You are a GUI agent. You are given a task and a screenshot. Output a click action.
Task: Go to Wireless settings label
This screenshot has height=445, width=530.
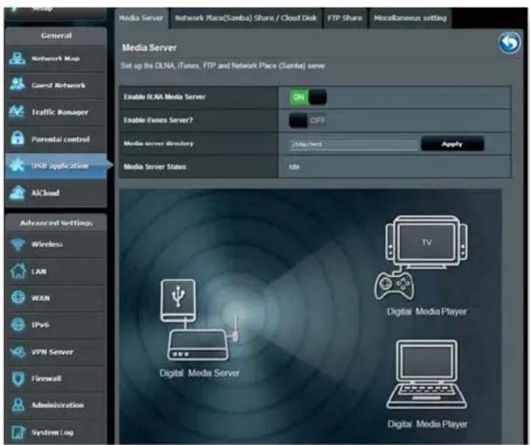coord(47,244)
